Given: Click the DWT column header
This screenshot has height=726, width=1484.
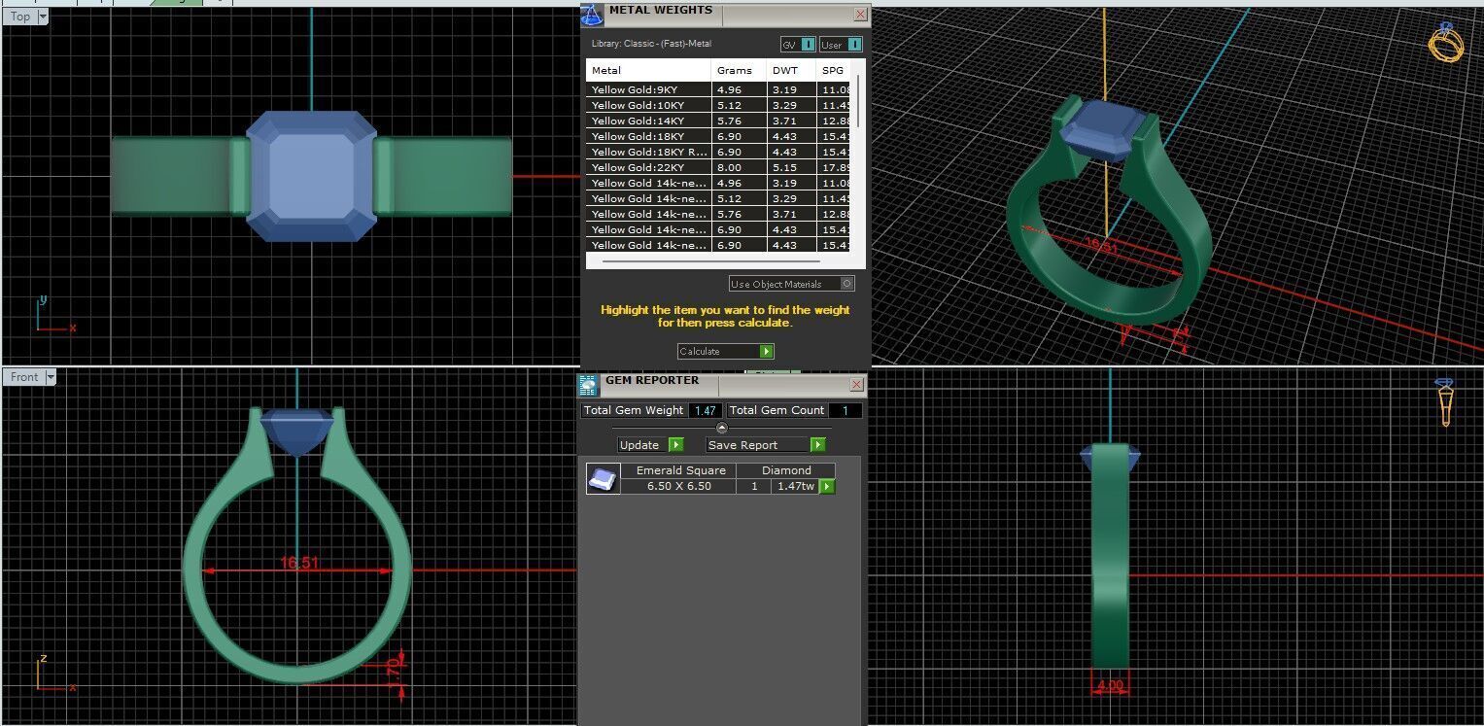Looking at the screenshot, I should pos(791,70).
